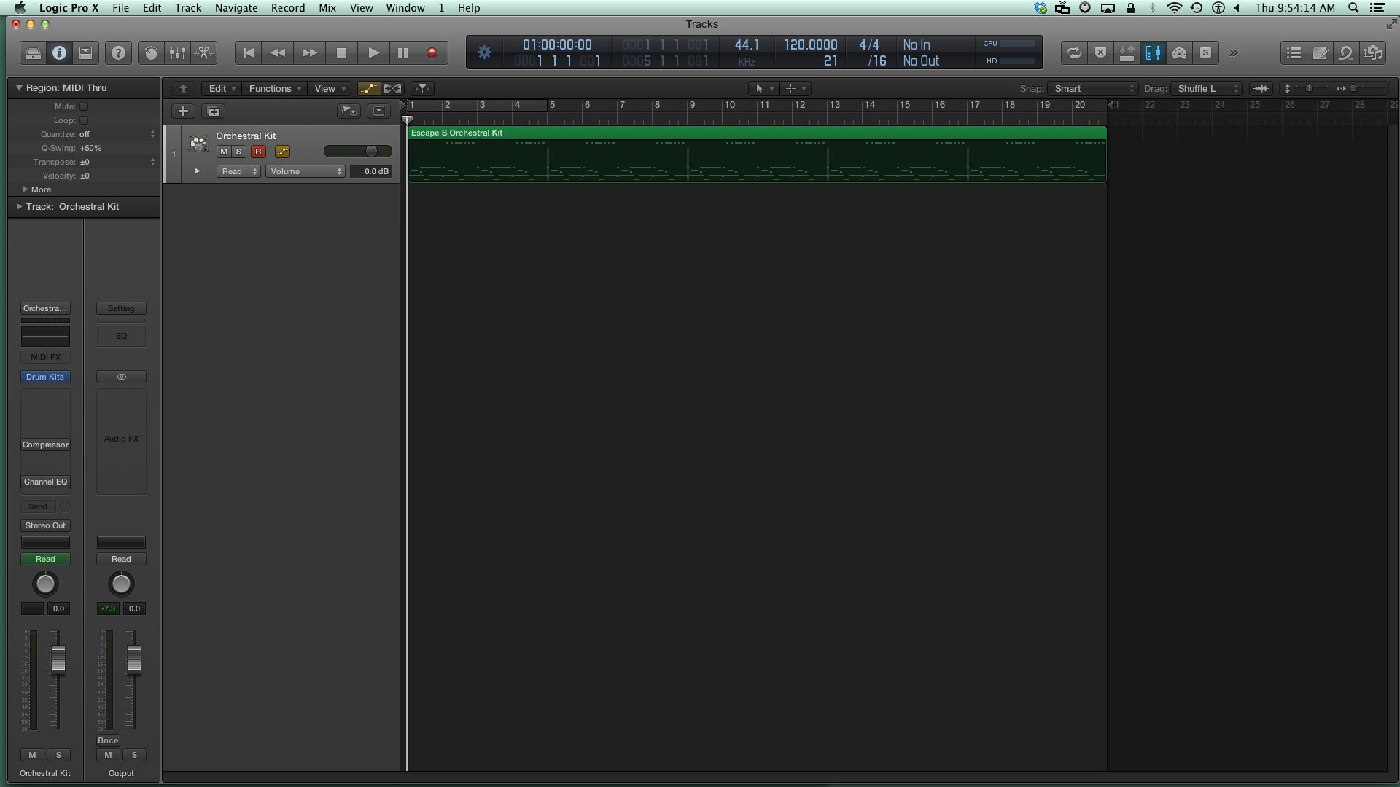Image resolution: width=1400 pixels, height=787 pixels.
Task: Expand Track Orchestral Kit inspector section
Action: tap(19, 207)
